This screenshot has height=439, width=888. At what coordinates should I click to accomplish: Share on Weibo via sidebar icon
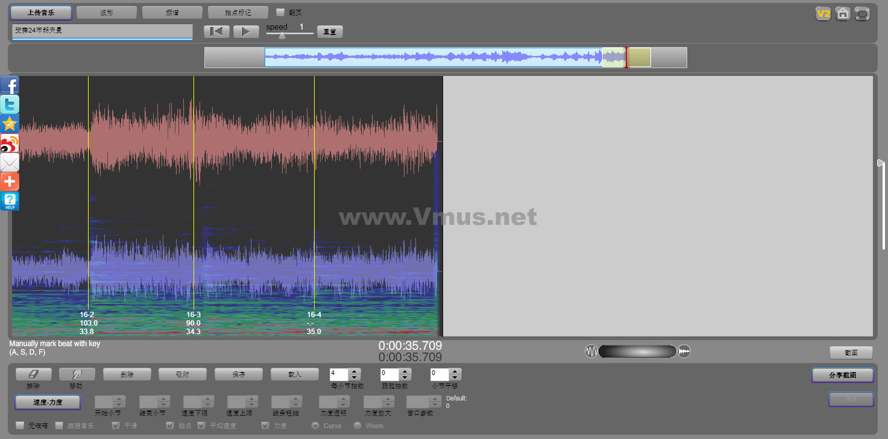(10, 143)
